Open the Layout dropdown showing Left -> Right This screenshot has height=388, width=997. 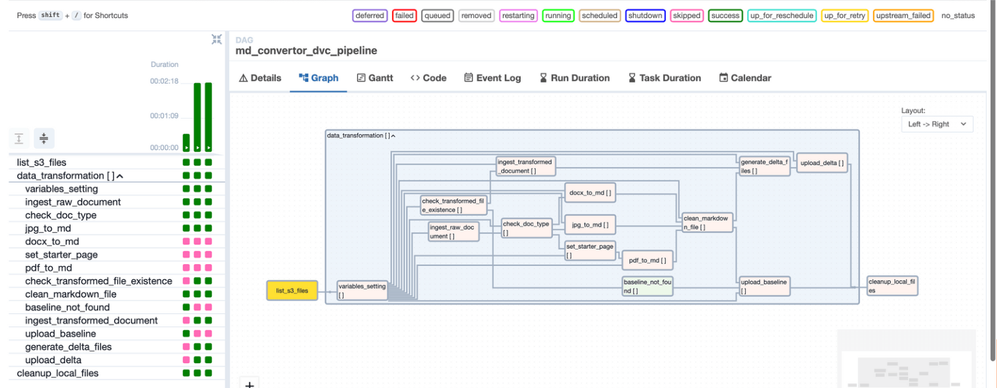pyautogui.click(x=937, y=124)
